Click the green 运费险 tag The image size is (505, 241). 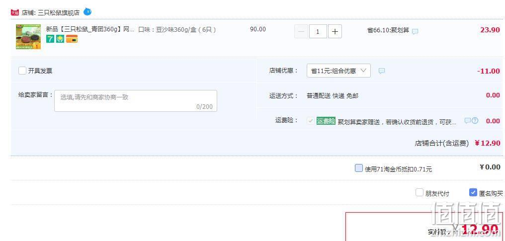326,121
